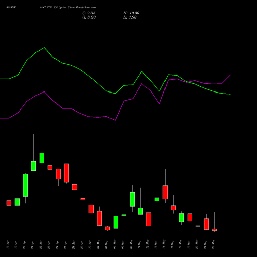
Task: Click the green candle with long wick, 21 Apr
Action: (x=33, y=166)
